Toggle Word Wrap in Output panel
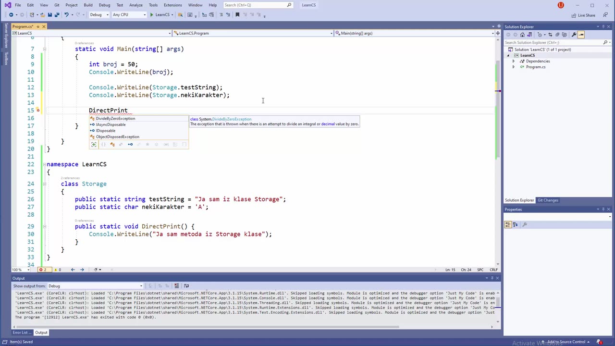The image size is (615, 346). coord(186,286)
